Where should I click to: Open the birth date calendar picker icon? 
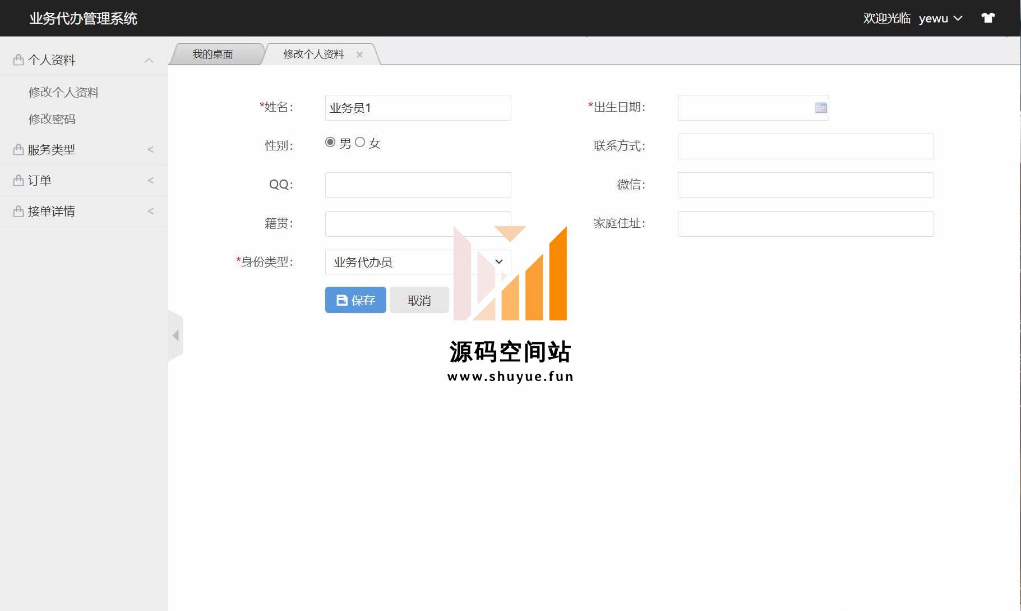(821, 108)
